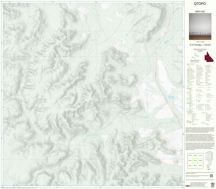Click the horizontal folds diagram
Screen dimensions: 216x189
click(x=209, y=166)
